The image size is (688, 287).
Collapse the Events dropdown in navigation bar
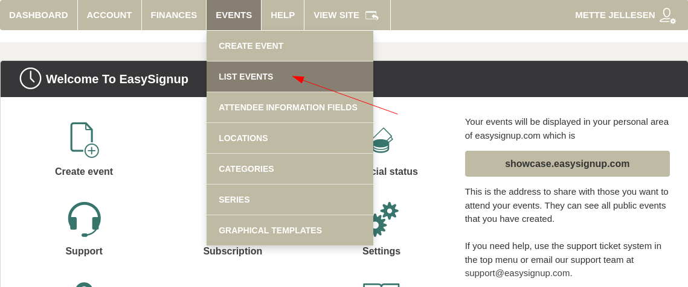coord(234,15)
